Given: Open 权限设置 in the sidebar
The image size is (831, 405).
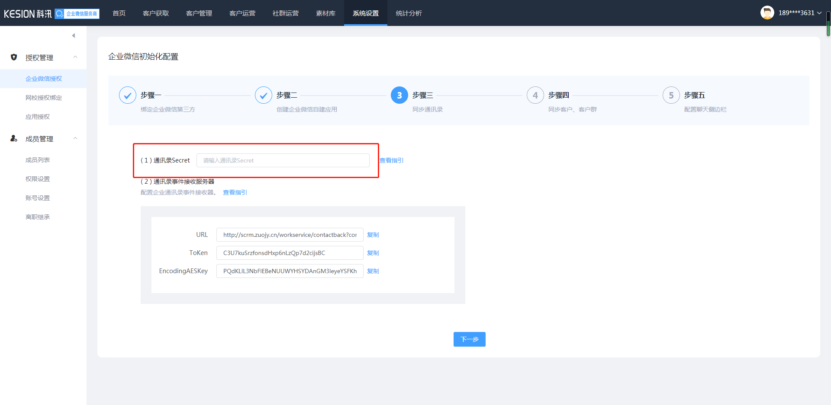Looking at the screenshot, I should [38, 179].
